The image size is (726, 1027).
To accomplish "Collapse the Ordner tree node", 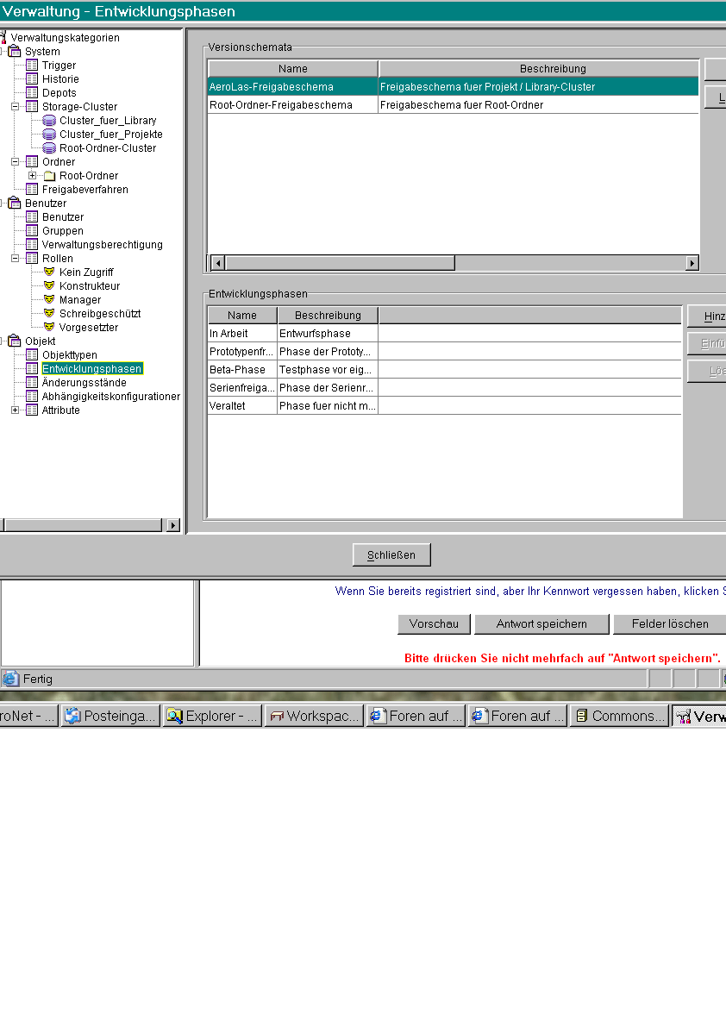I will pyautogui.click(x=15, y=161).
